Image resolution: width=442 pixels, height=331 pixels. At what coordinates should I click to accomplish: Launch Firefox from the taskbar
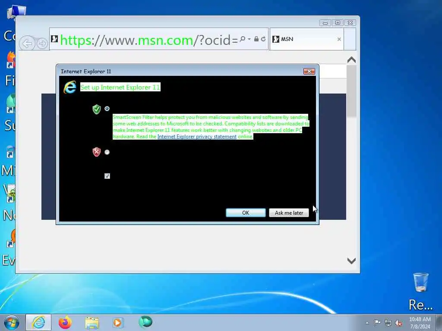(65, 322)
